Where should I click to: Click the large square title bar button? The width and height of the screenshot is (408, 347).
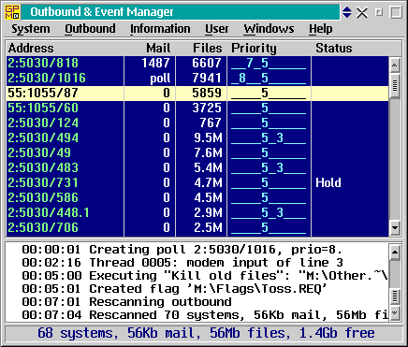tap(396, 12)
